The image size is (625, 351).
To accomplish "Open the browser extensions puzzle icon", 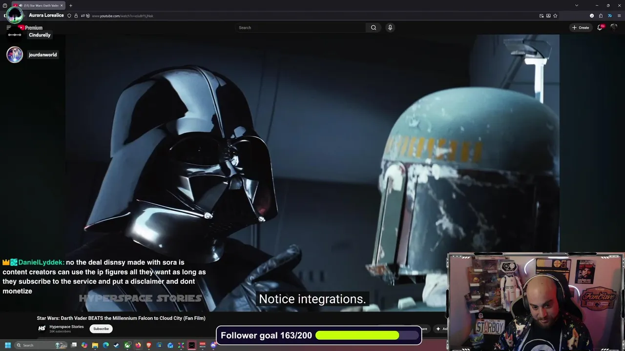I will pos(601,16).
